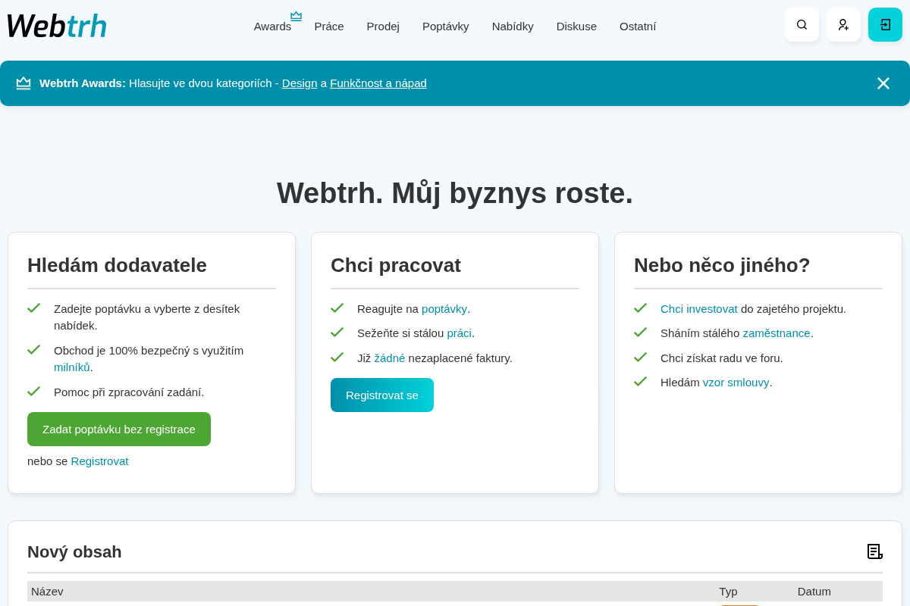
Task: Open the milníků link
Action: 72,367
